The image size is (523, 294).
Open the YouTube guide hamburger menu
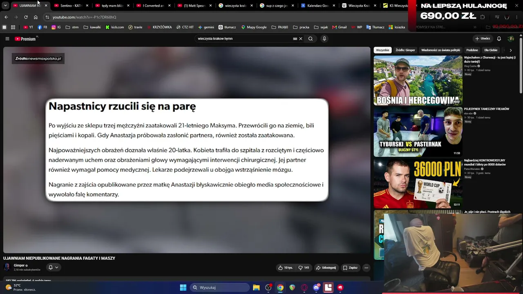[7, 39]
